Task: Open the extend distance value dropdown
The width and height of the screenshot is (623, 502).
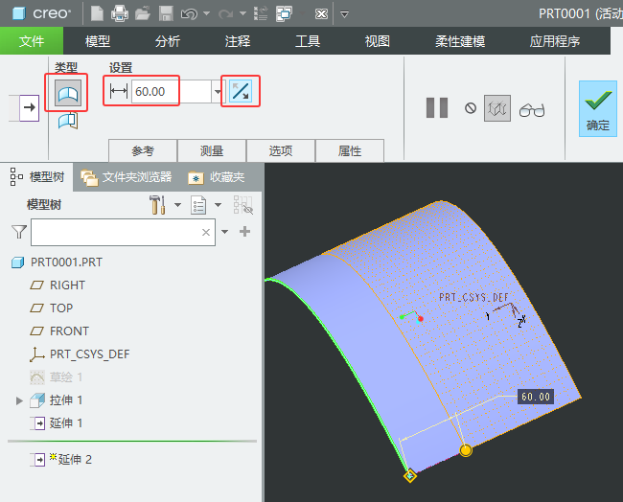Action: [218, 92]
